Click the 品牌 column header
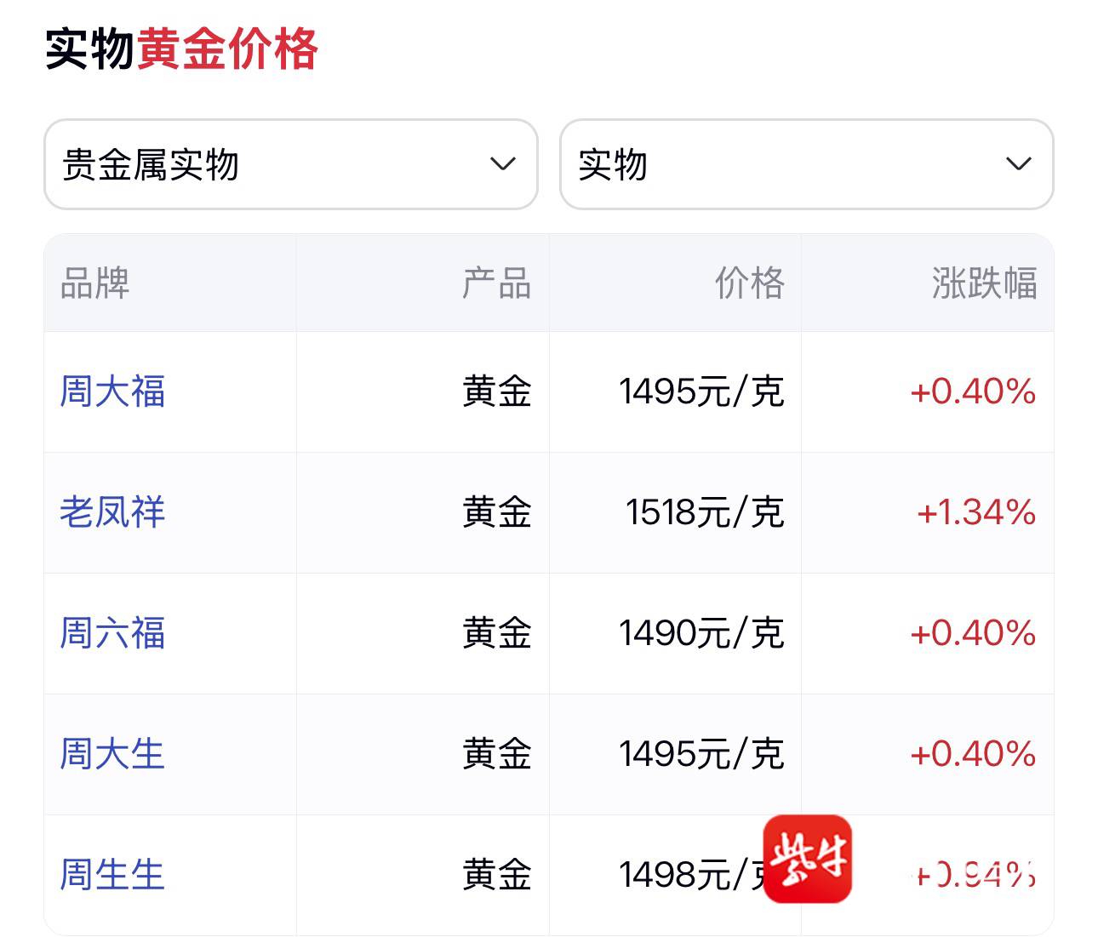This screenshot has height=937, width=1098. click(x=94, y=283)
